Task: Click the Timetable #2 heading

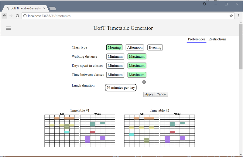Action: [159, 111]
